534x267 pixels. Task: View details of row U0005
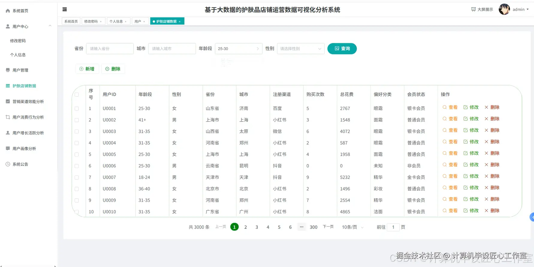[450, 153]
